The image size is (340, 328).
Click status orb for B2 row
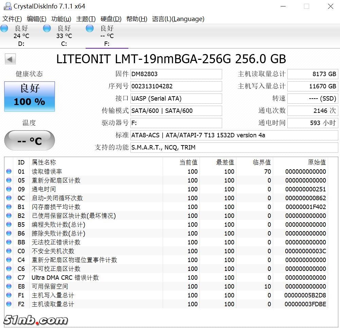(x=9, y=215)
